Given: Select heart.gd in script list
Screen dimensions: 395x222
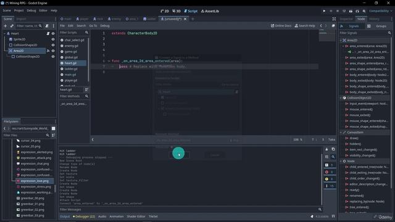Looking at the screenshot, I should 73,63.
